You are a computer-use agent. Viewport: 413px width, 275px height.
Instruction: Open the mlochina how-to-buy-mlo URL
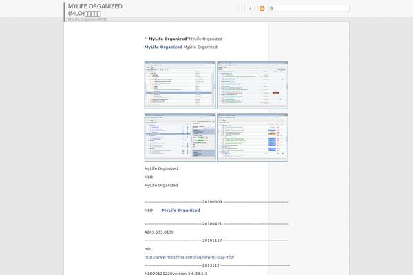(x=189, y=257)
